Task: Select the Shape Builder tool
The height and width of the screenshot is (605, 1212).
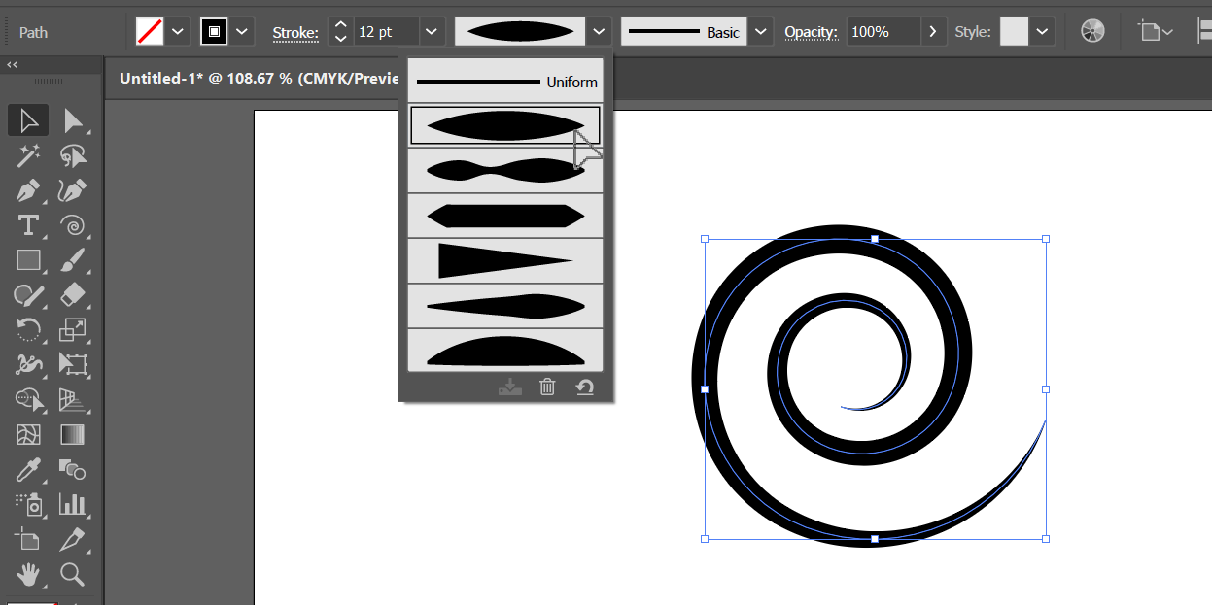Action: pyautogui.click(x=28, y=400)
